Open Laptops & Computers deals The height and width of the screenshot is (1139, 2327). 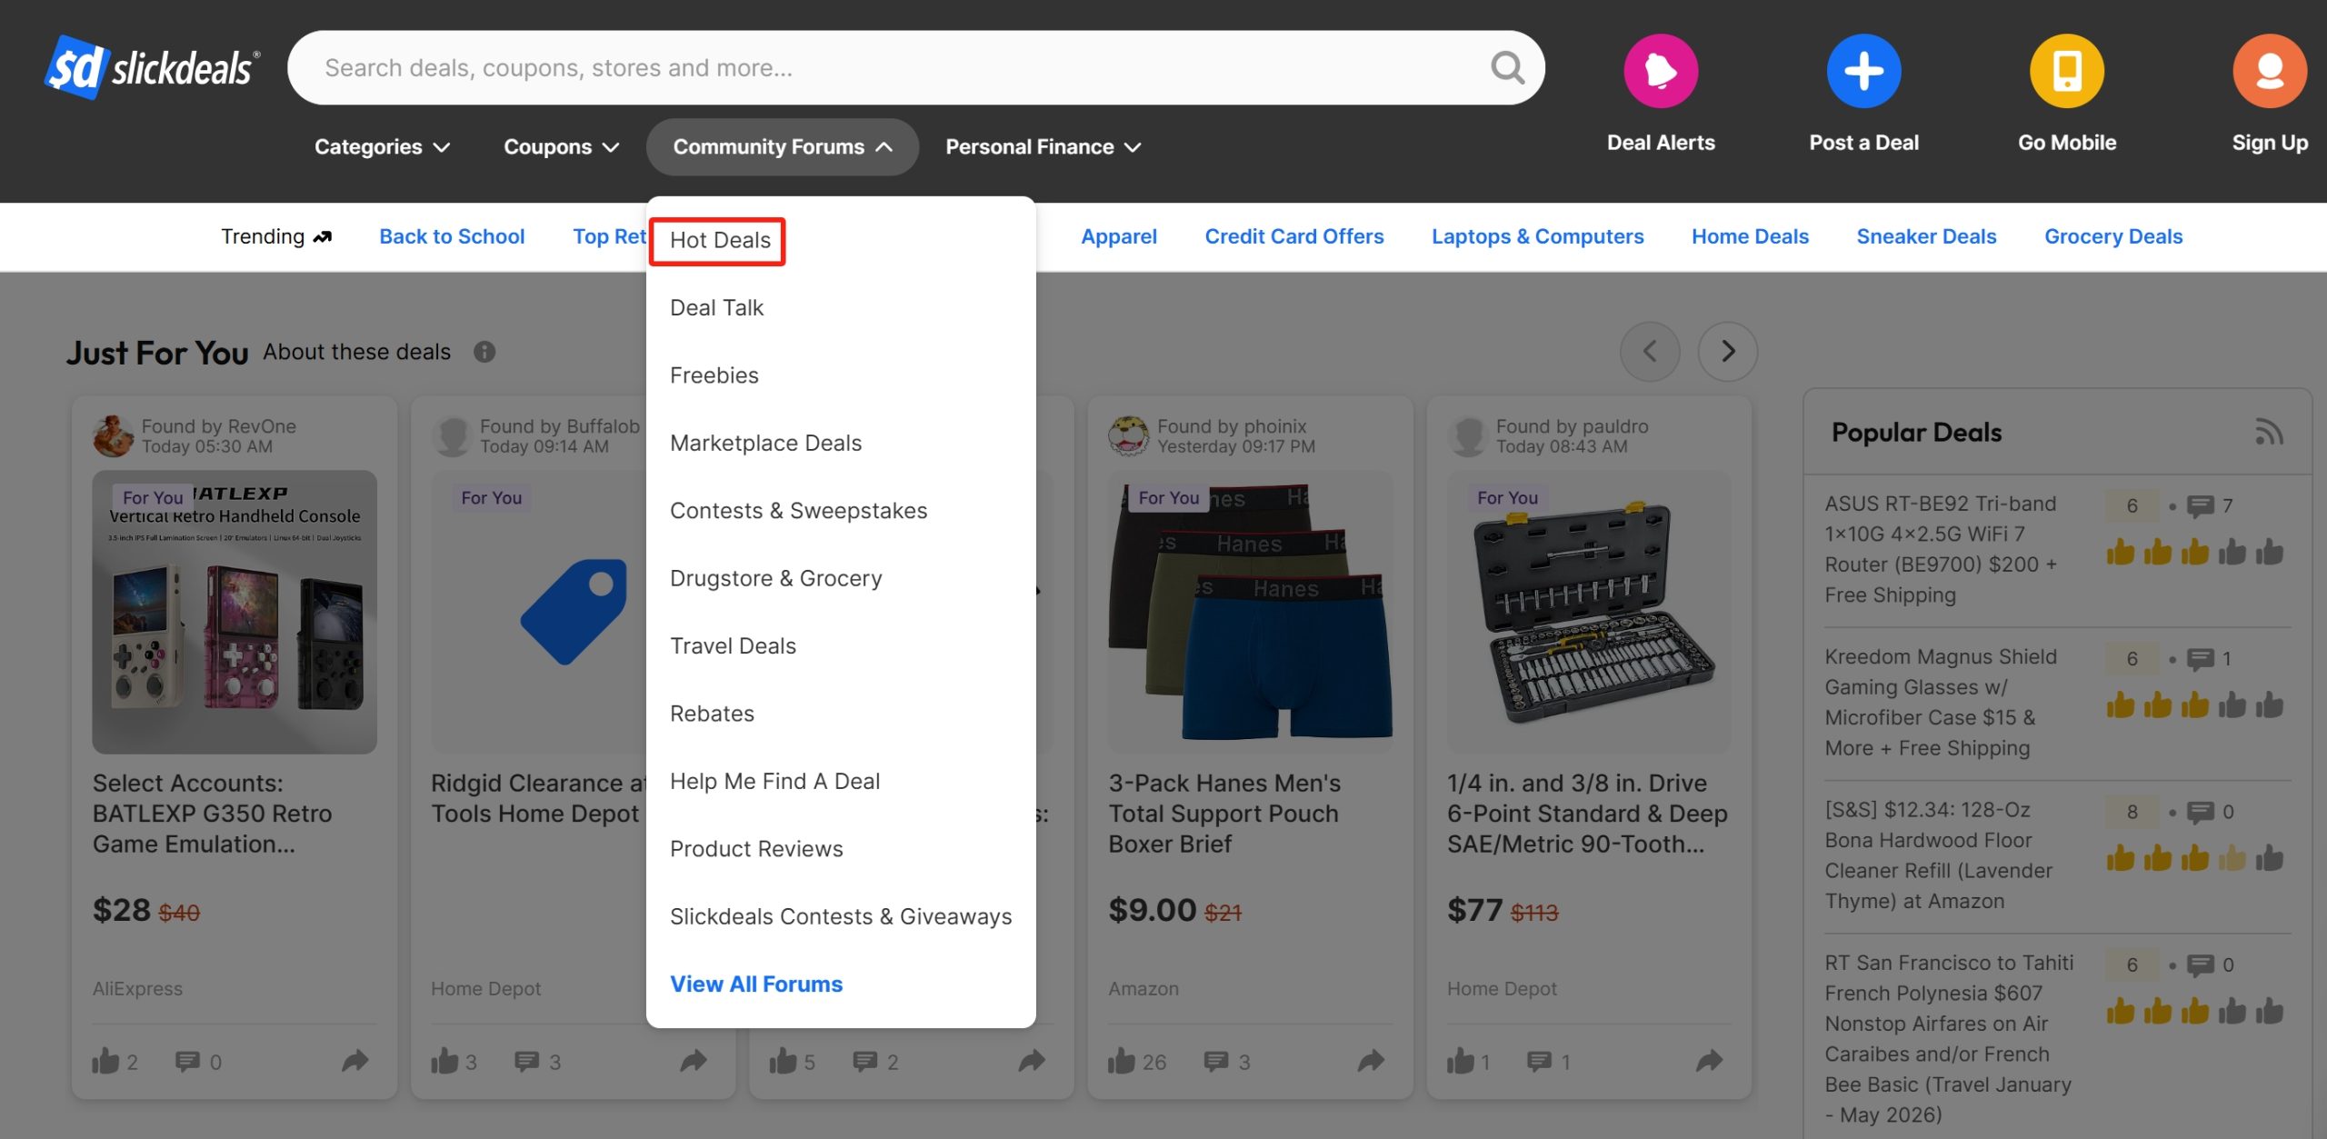[x=1538, y=236]
